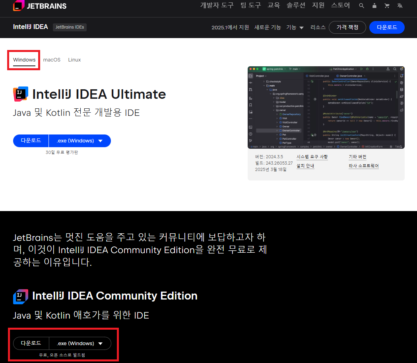Click the 무료, 오픈 소스로 빌드됨 text
The width and height of the screenshot is (417, 363).
(x=62, y=355)
